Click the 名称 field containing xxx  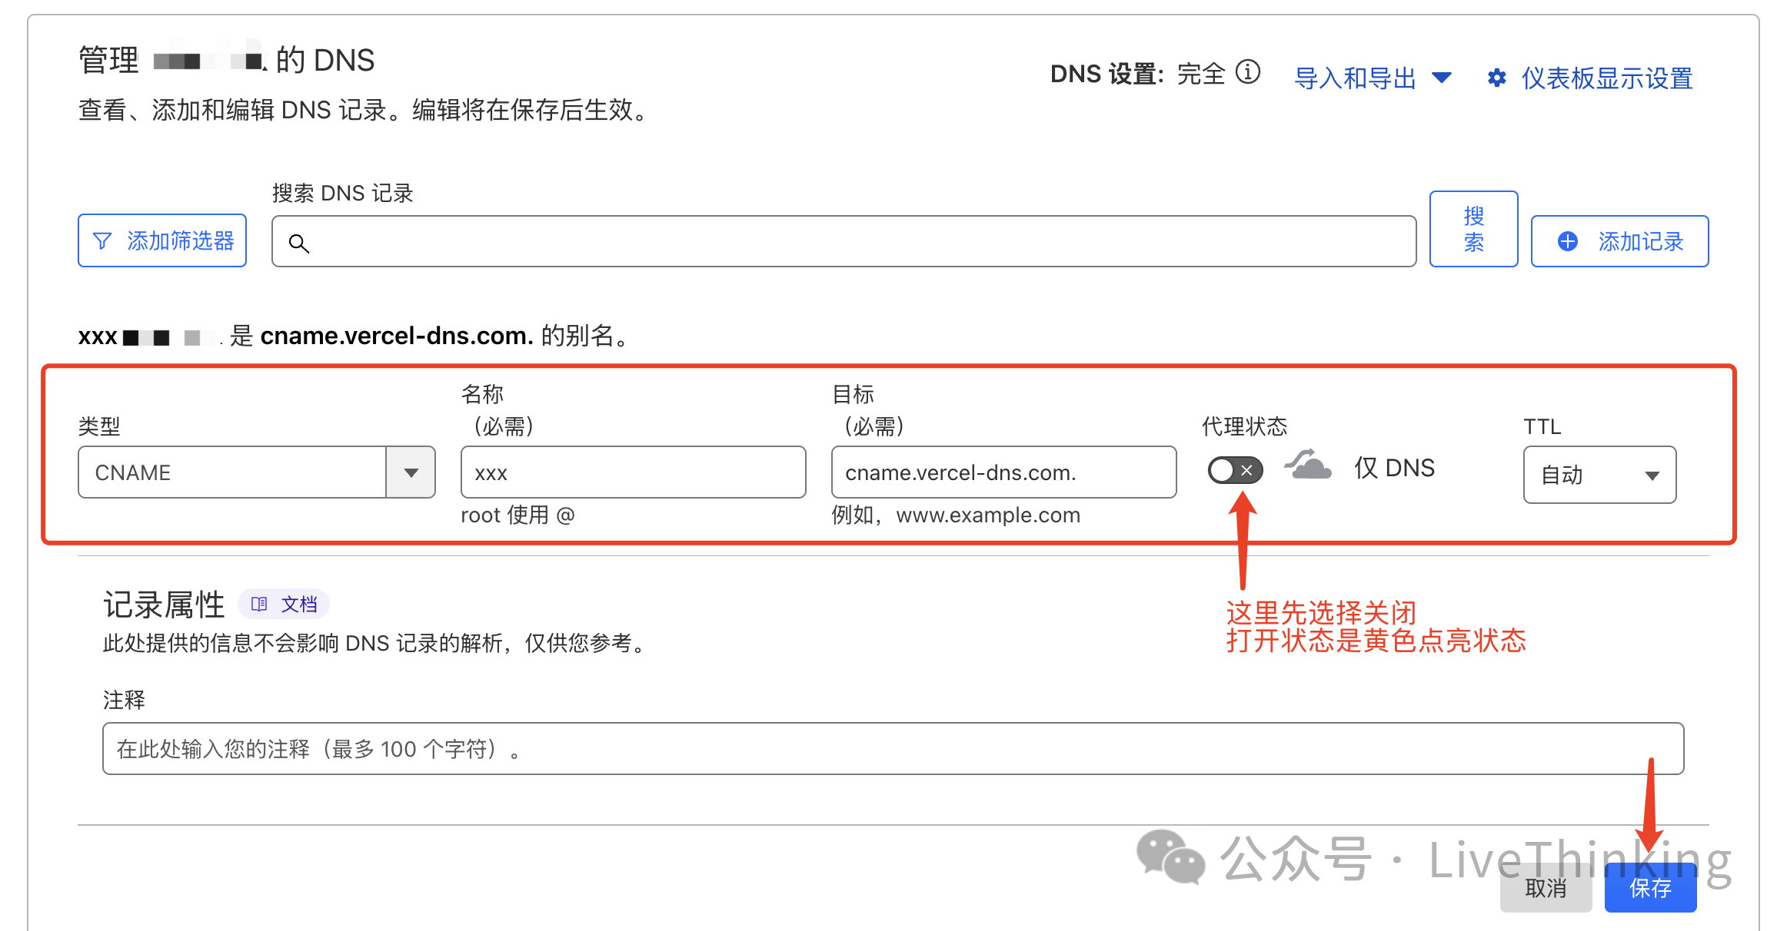tap(633, 472)
